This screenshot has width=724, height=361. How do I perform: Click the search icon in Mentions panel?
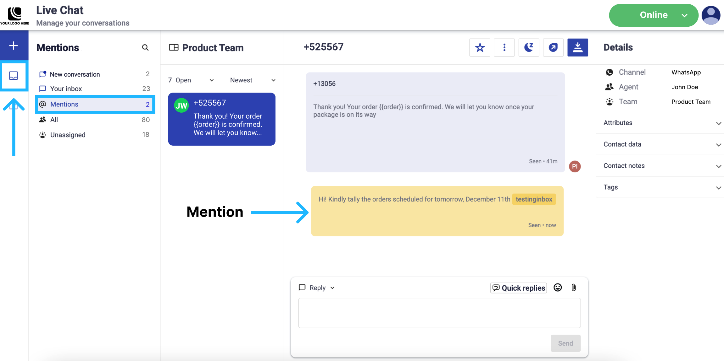pyautogui.click(x=145, y=47)
